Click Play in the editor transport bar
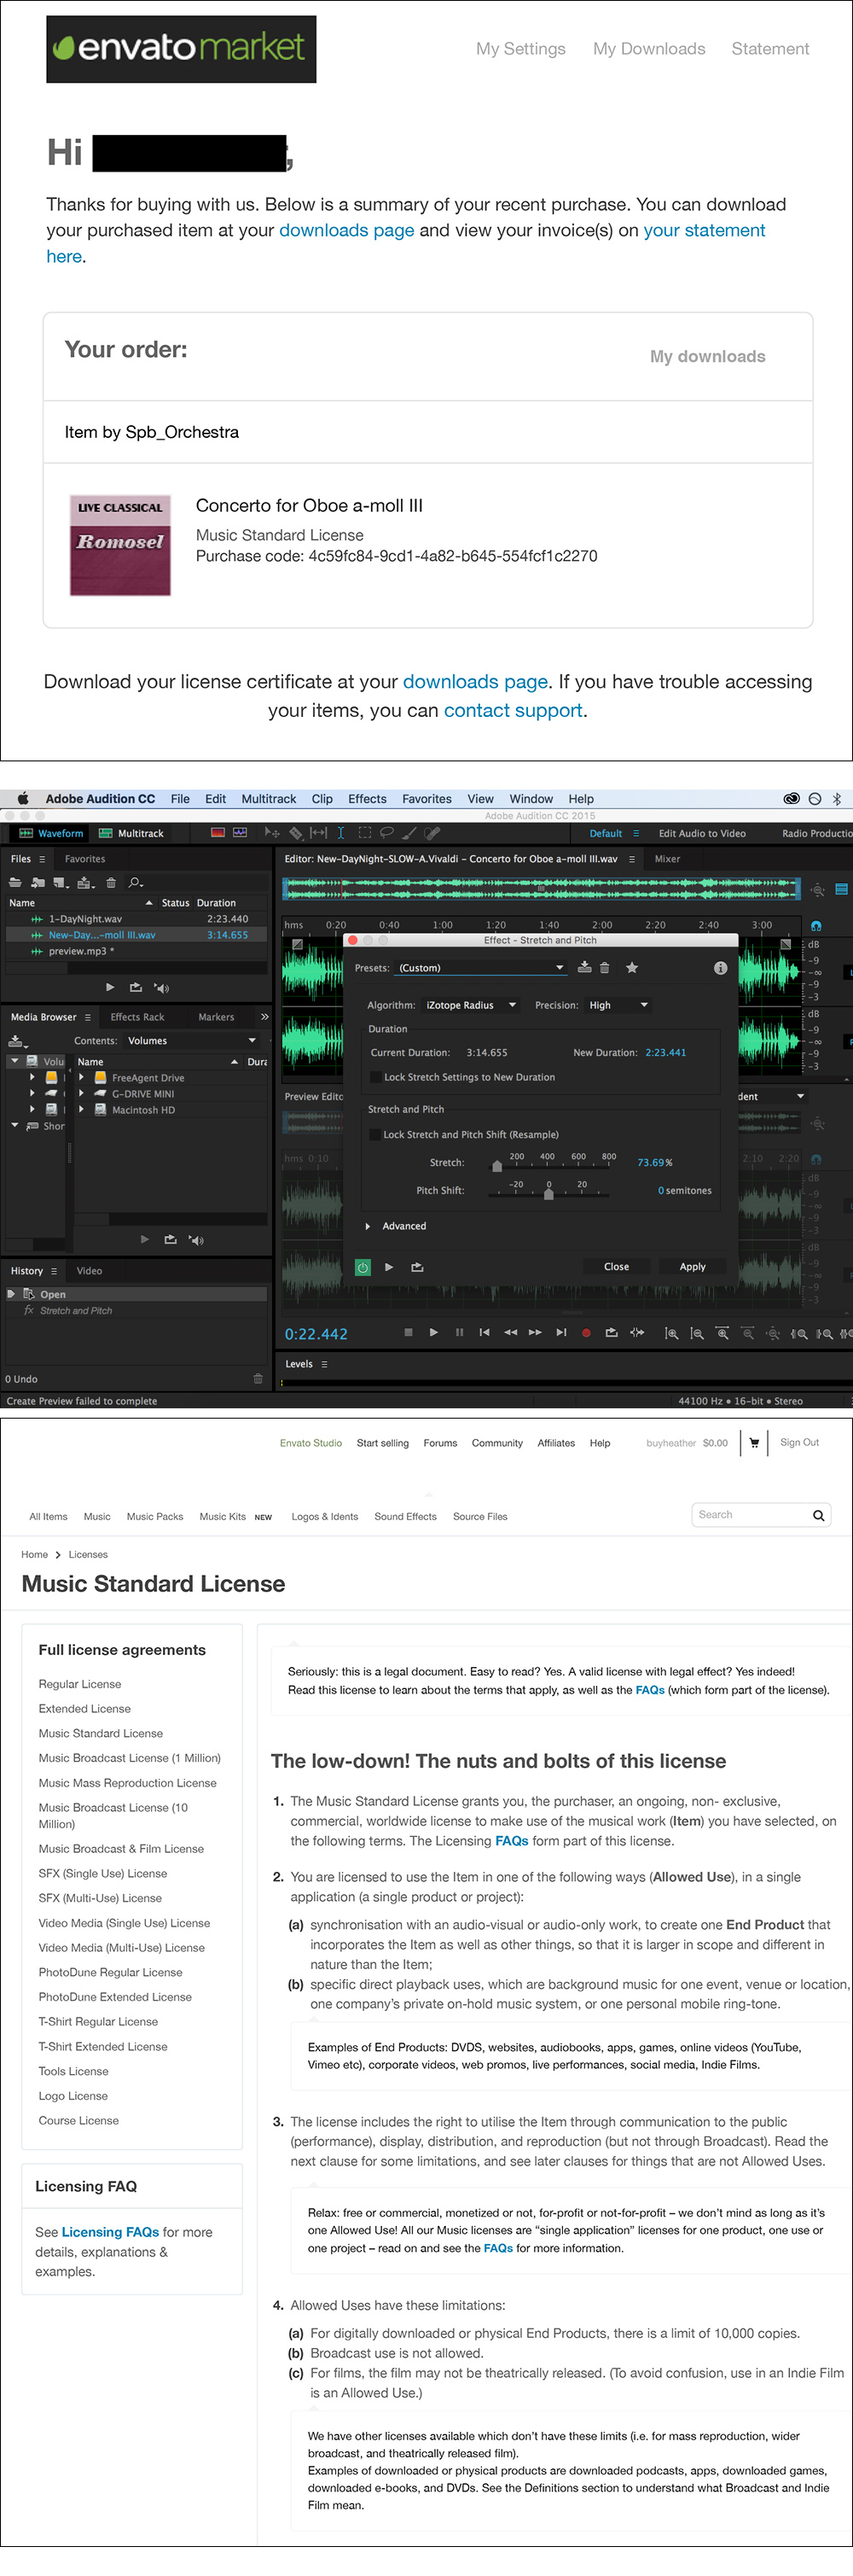This screenshot has height=2576, width=853. coord(433,1332)
